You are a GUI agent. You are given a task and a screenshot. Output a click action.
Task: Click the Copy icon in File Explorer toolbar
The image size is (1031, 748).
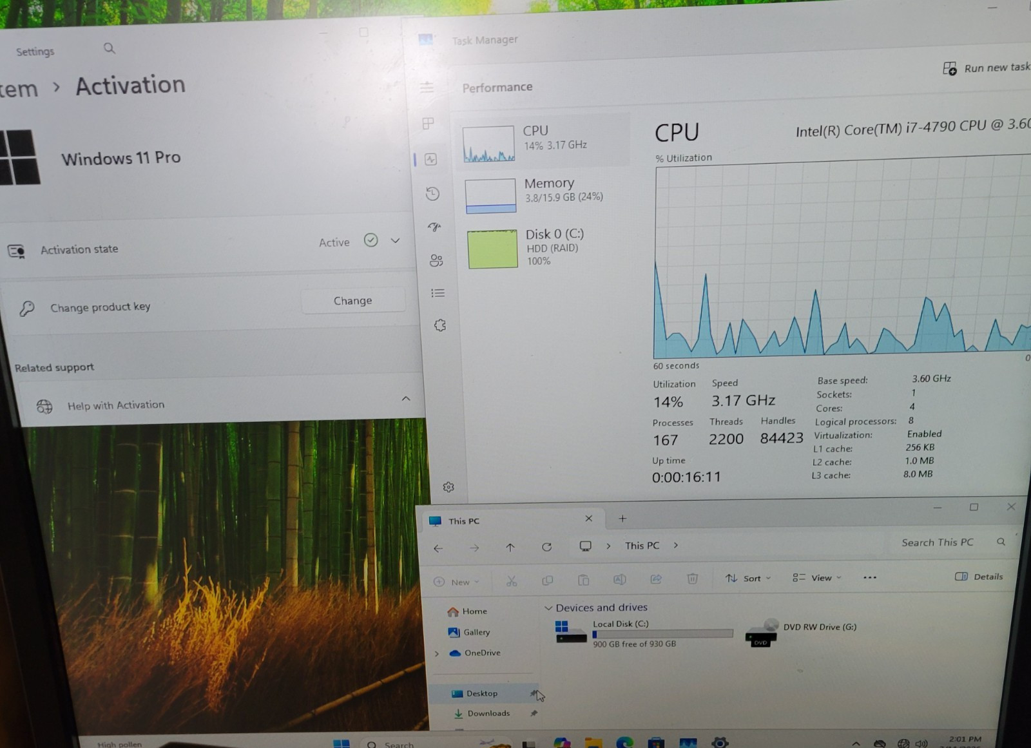[547, 579]
